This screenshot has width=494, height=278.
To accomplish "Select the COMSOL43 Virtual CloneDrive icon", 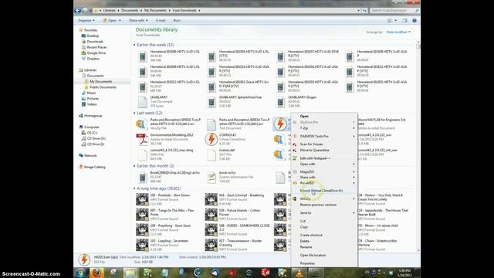I will coord(211,139).
